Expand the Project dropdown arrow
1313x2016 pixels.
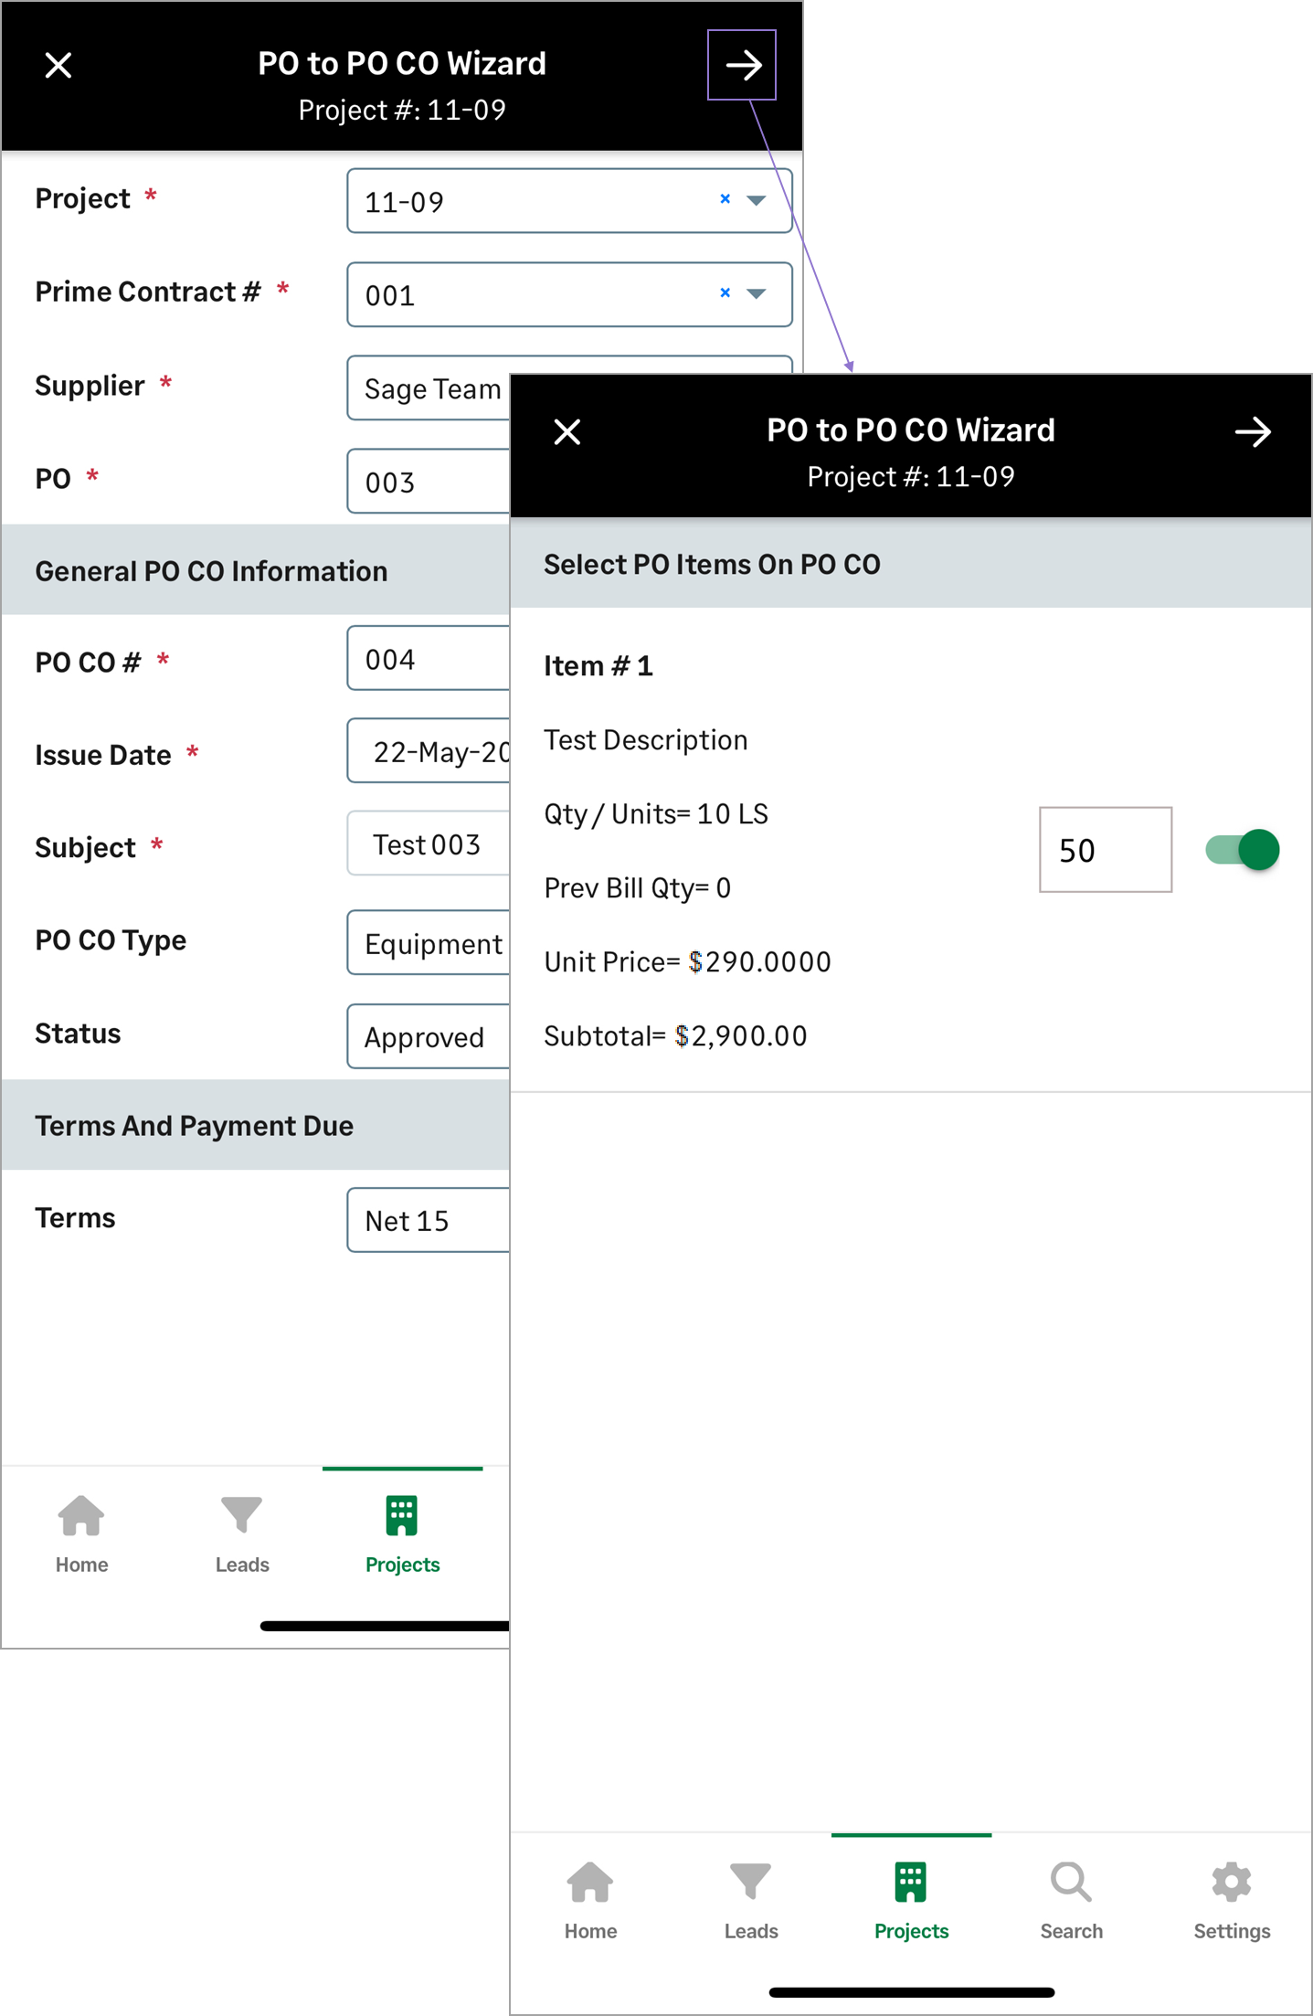coord(757,200)
